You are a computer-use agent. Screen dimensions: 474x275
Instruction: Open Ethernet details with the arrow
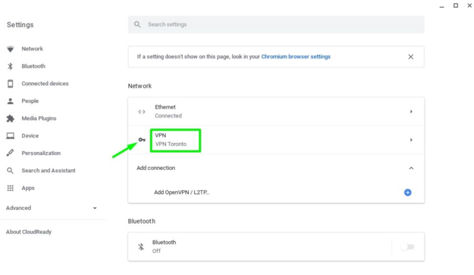click(x=411, y=112)
